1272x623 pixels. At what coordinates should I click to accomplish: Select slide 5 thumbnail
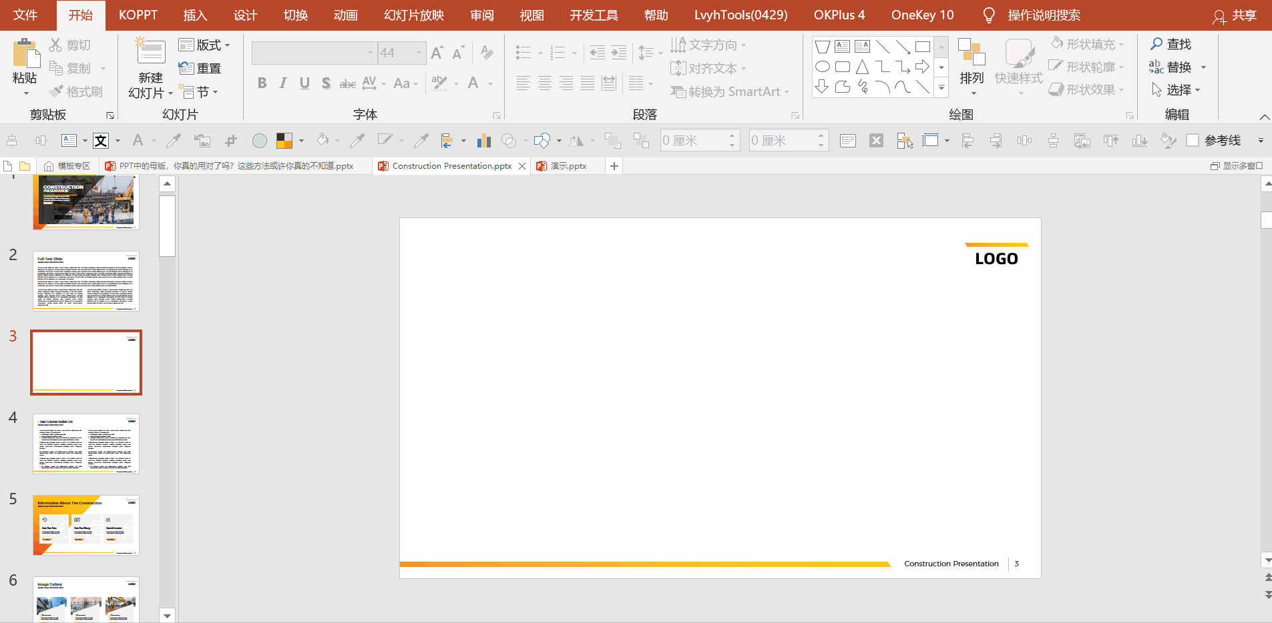[x=86, y=525]
